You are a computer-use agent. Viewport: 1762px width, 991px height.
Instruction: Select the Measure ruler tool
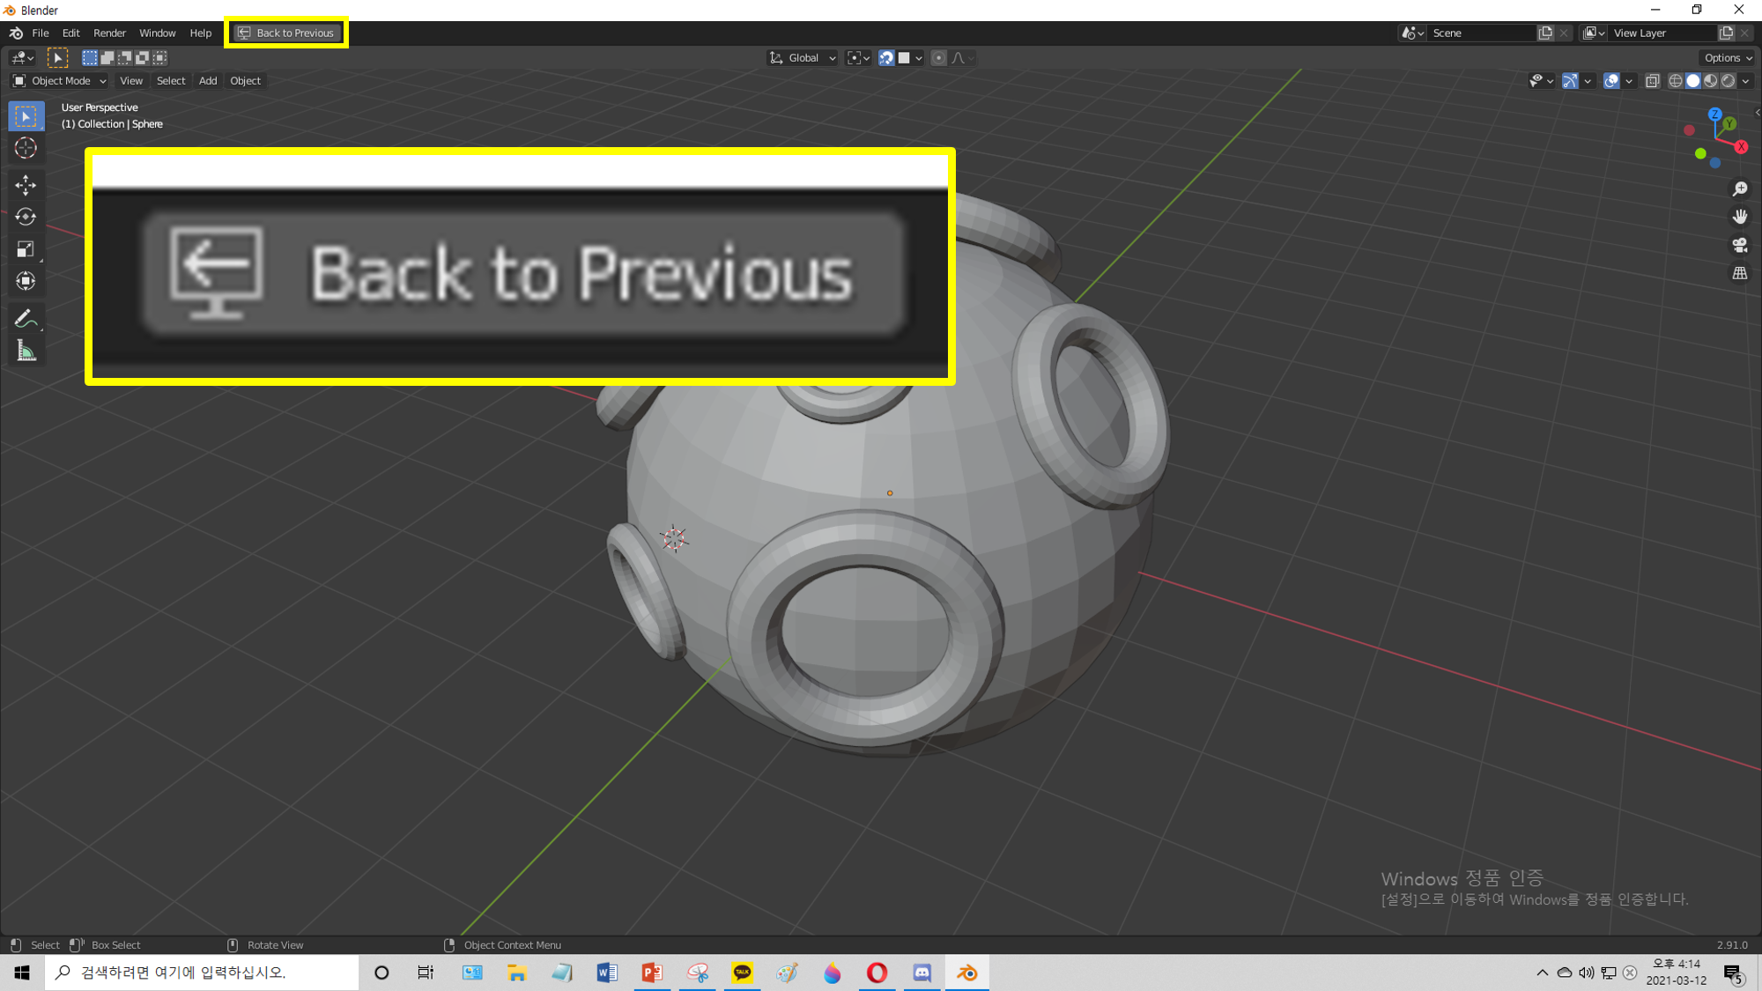(x=26, y=351)
